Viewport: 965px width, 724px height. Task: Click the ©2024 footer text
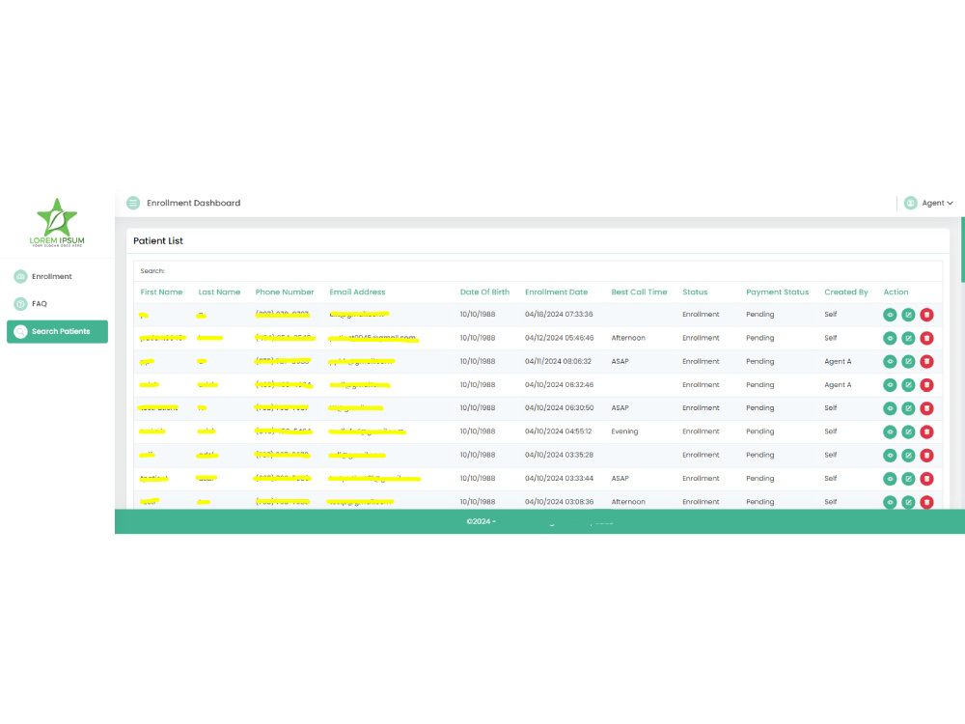[x=481, y=521]
